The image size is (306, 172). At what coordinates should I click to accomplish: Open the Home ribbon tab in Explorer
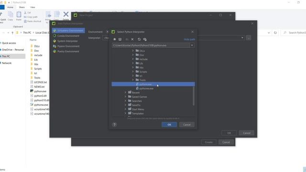pos(10,7)
